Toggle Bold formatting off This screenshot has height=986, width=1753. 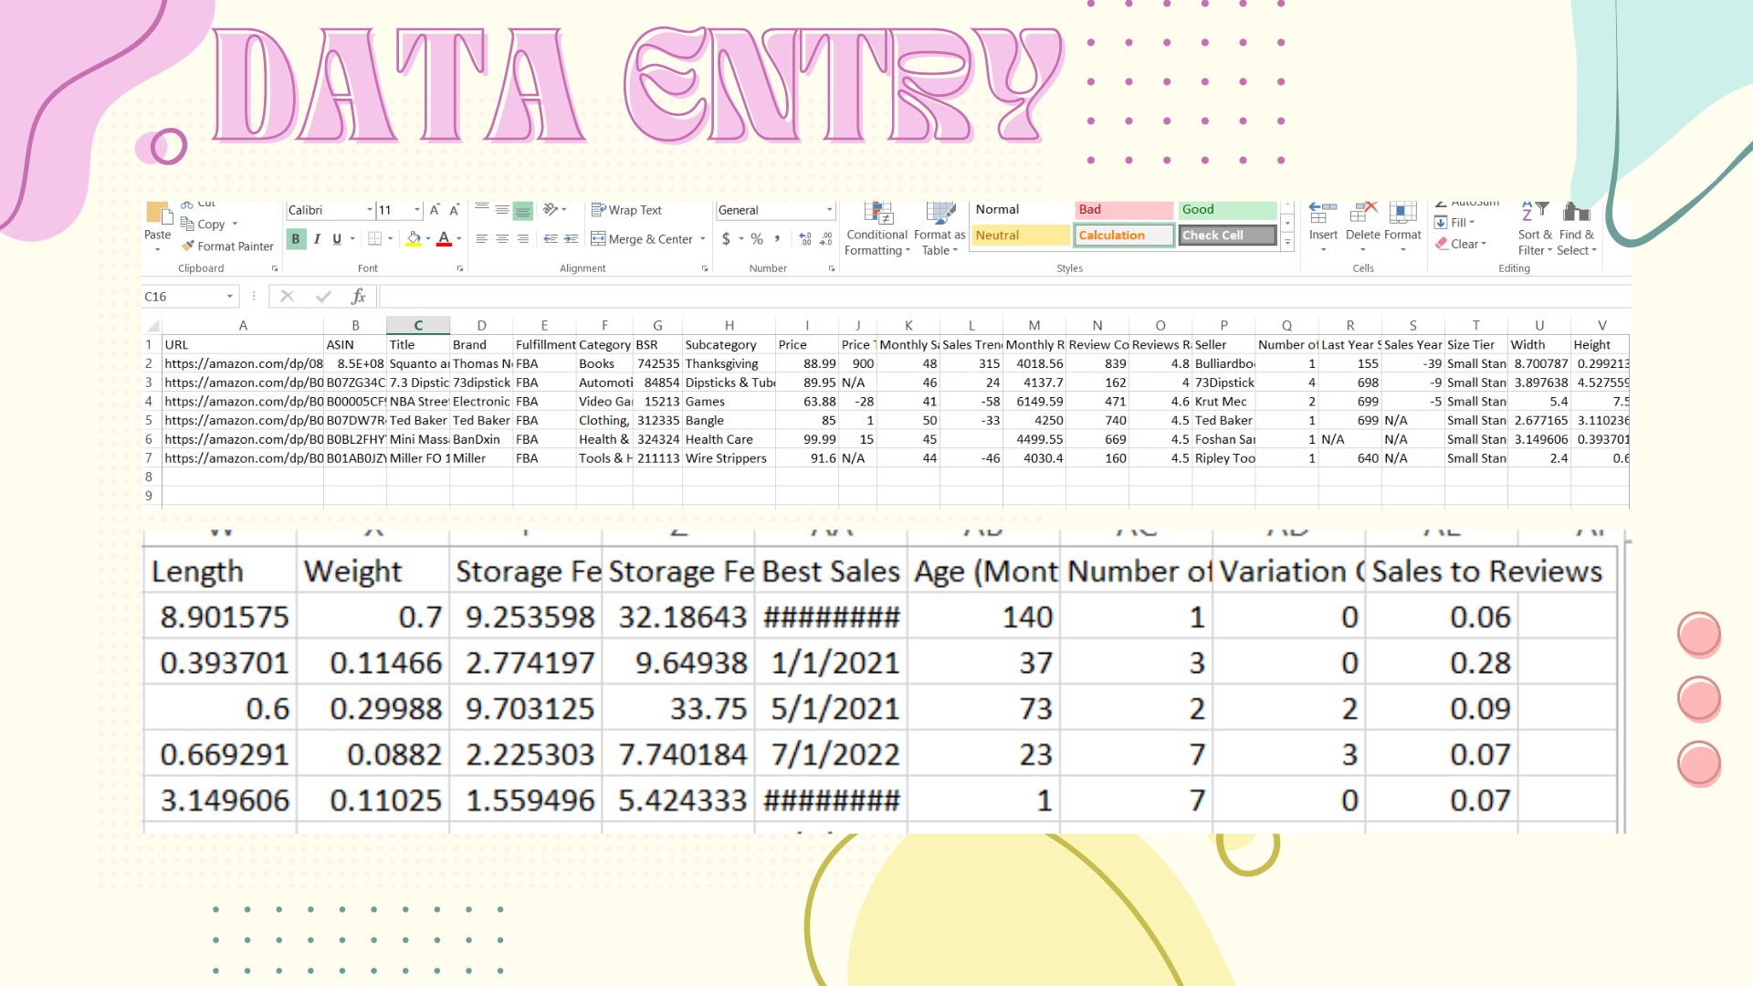tap(296, 238)
